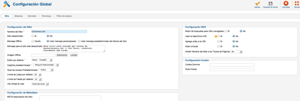Open Captcha predeterminada dropdown

coord(46,65)
